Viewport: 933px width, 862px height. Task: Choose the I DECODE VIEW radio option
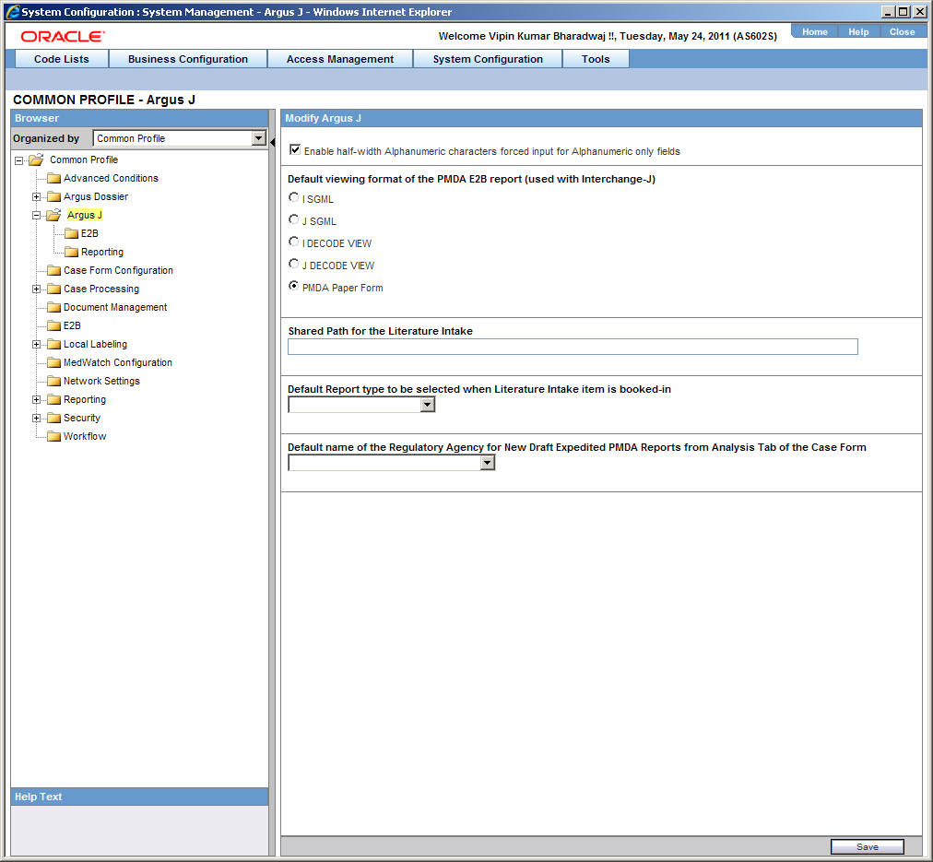pyautogui.click(x=293, y=242)
